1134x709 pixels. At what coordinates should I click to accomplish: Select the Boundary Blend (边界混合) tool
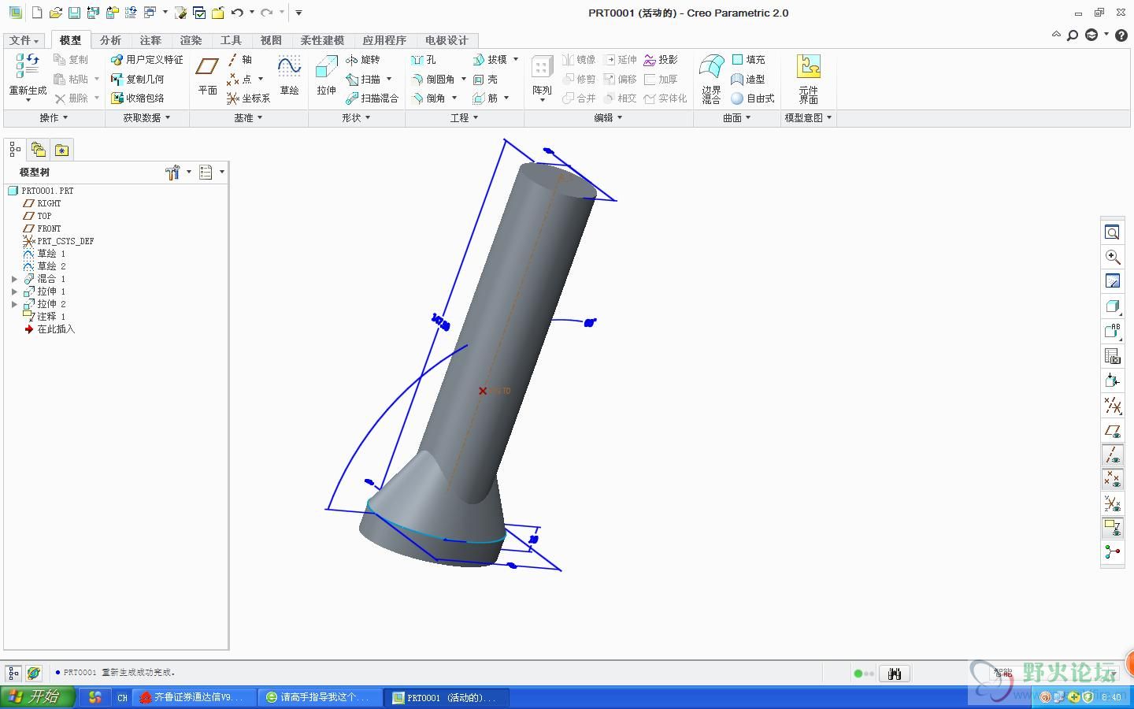712,79
